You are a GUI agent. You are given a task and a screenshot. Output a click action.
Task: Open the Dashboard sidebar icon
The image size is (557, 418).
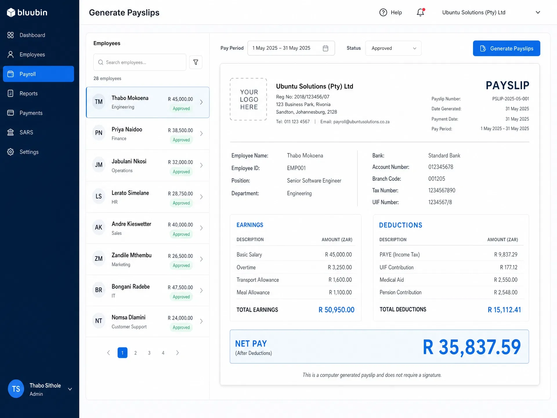pyautogui.click(x=10, y=35)
